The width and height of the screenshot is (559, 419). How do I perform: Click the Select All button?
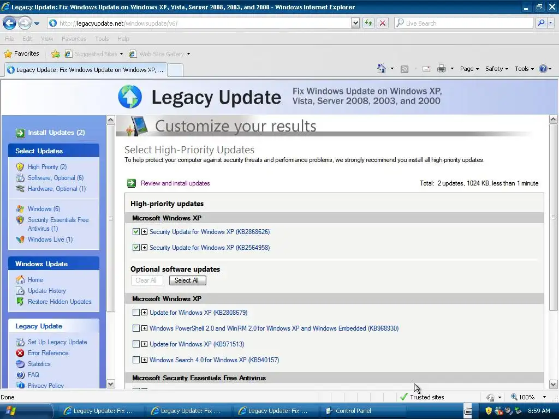188,280
